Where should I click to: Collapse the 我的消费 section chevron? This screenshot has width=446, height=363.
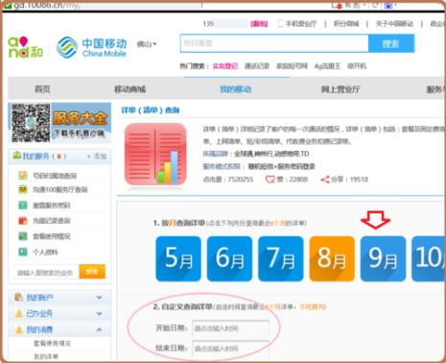(99, 329)
